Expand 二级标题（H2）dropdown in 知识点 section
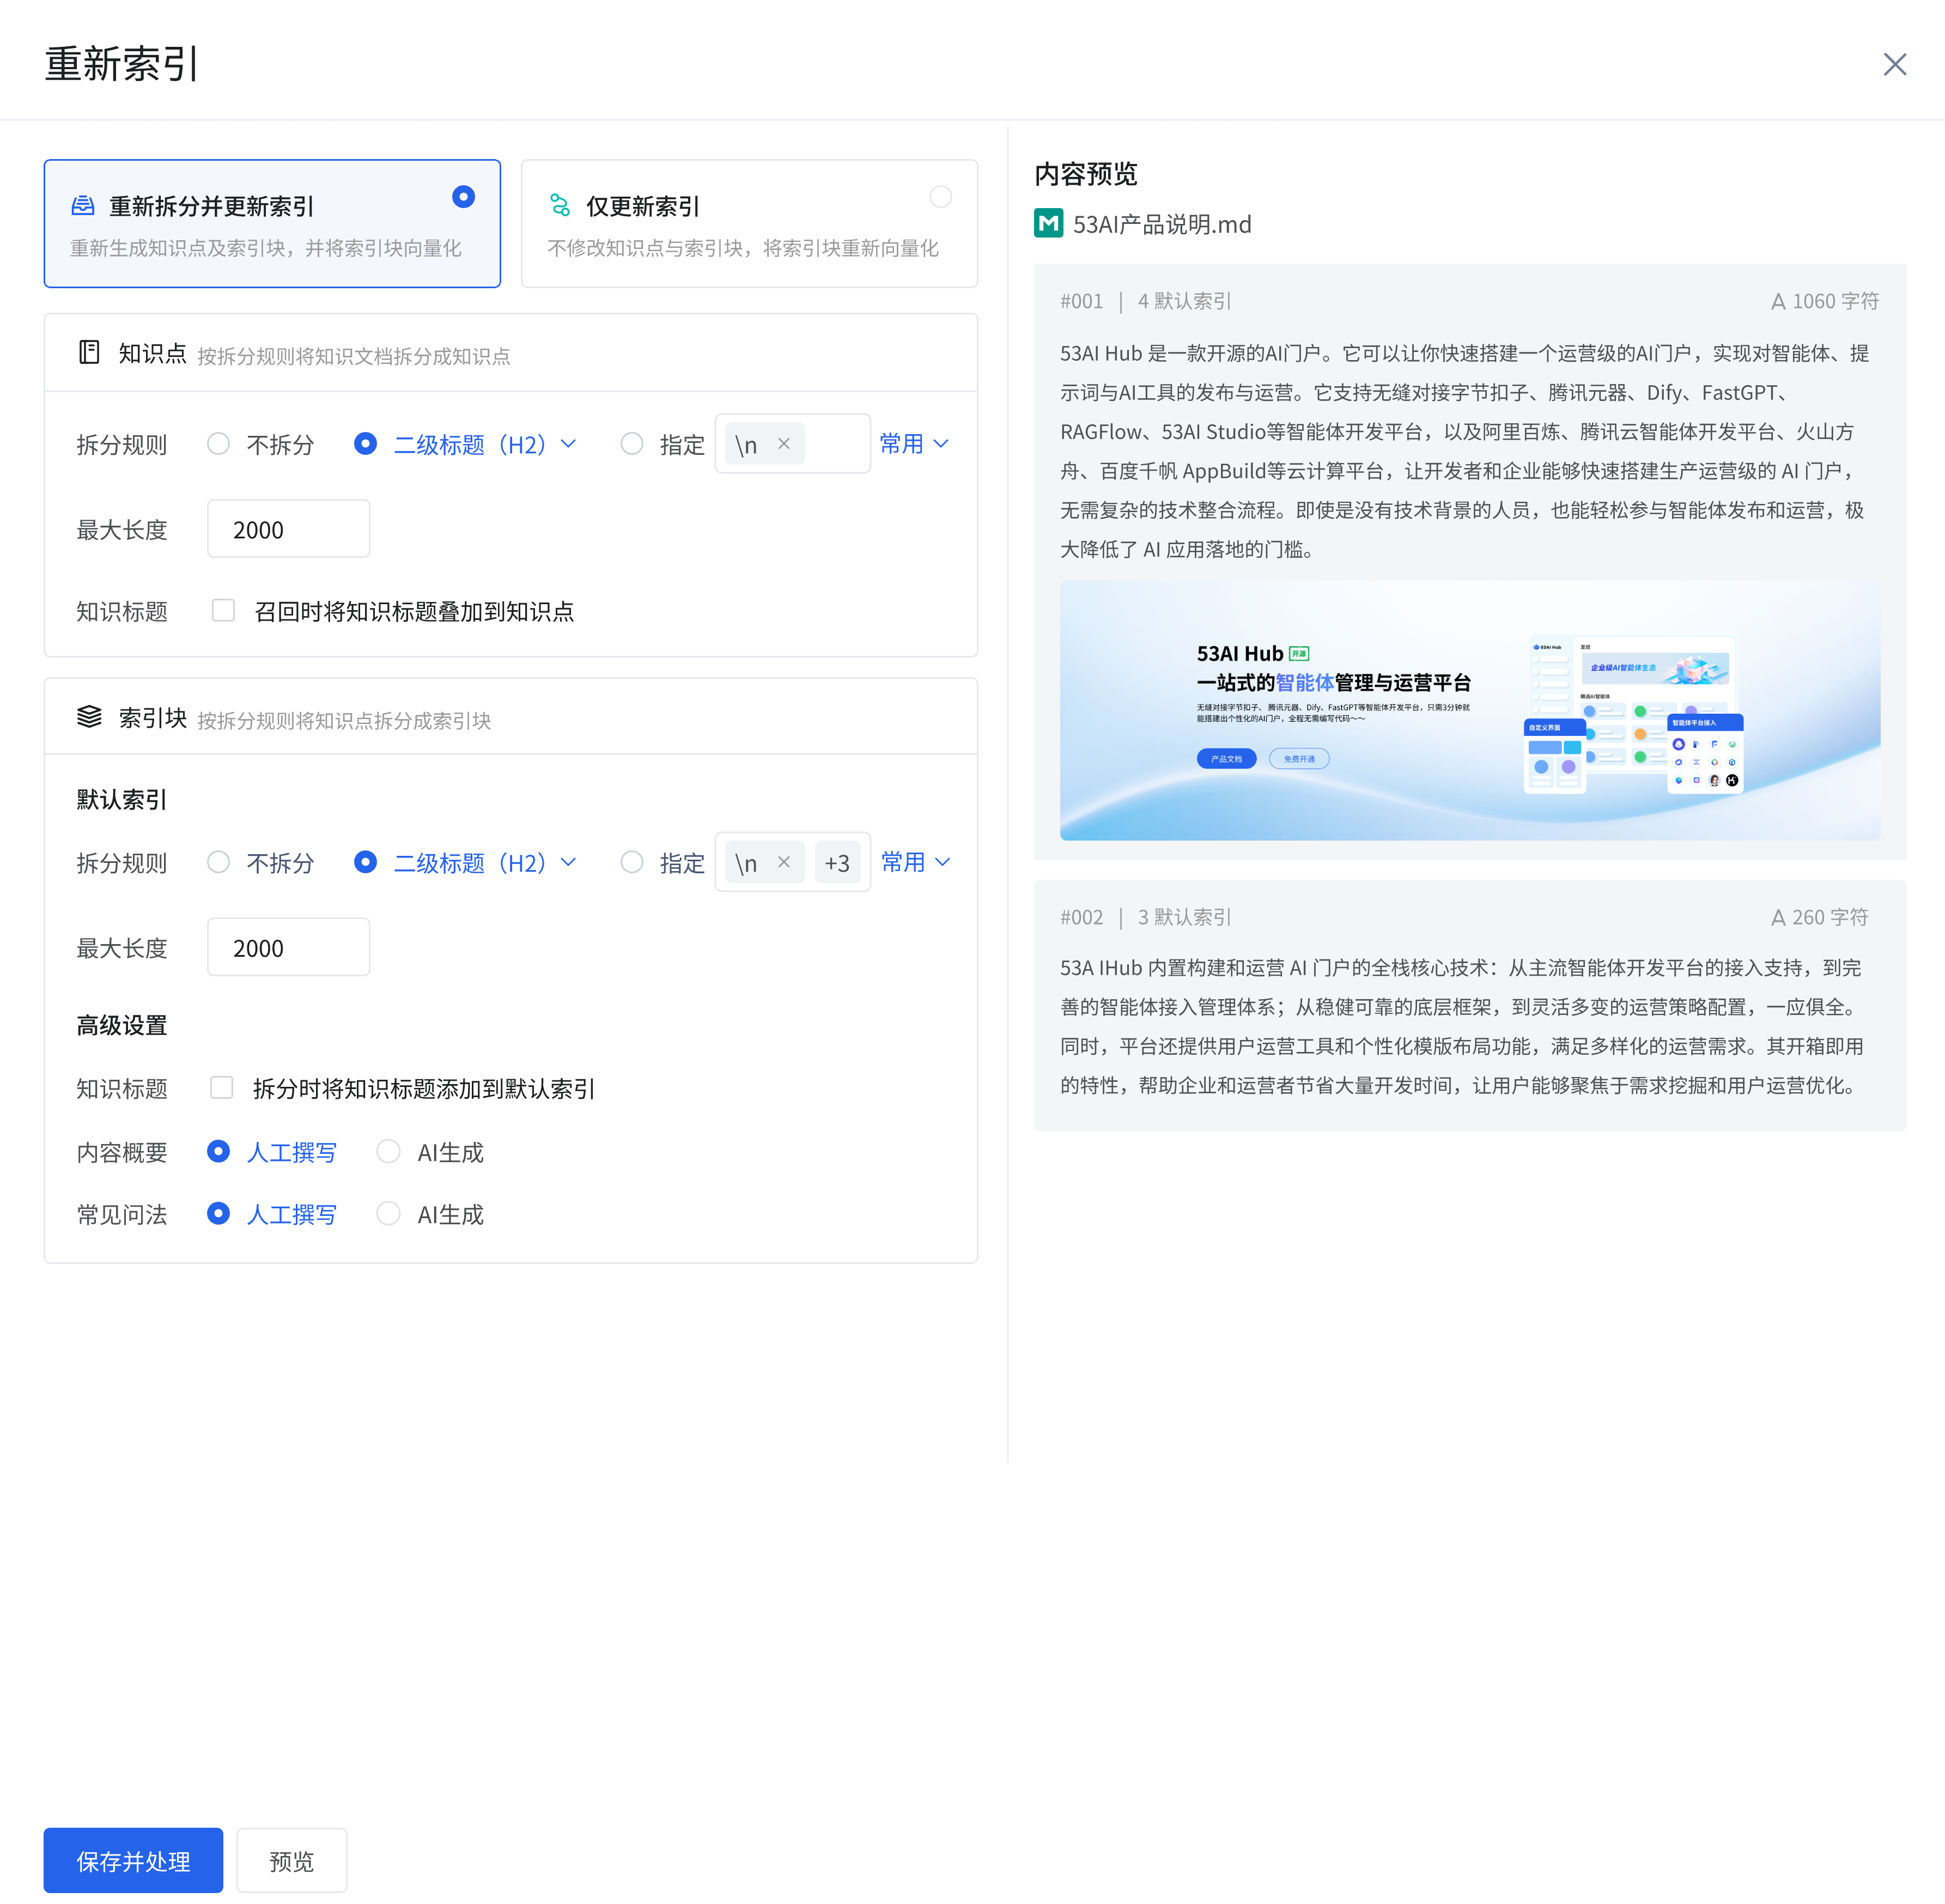 568,443
